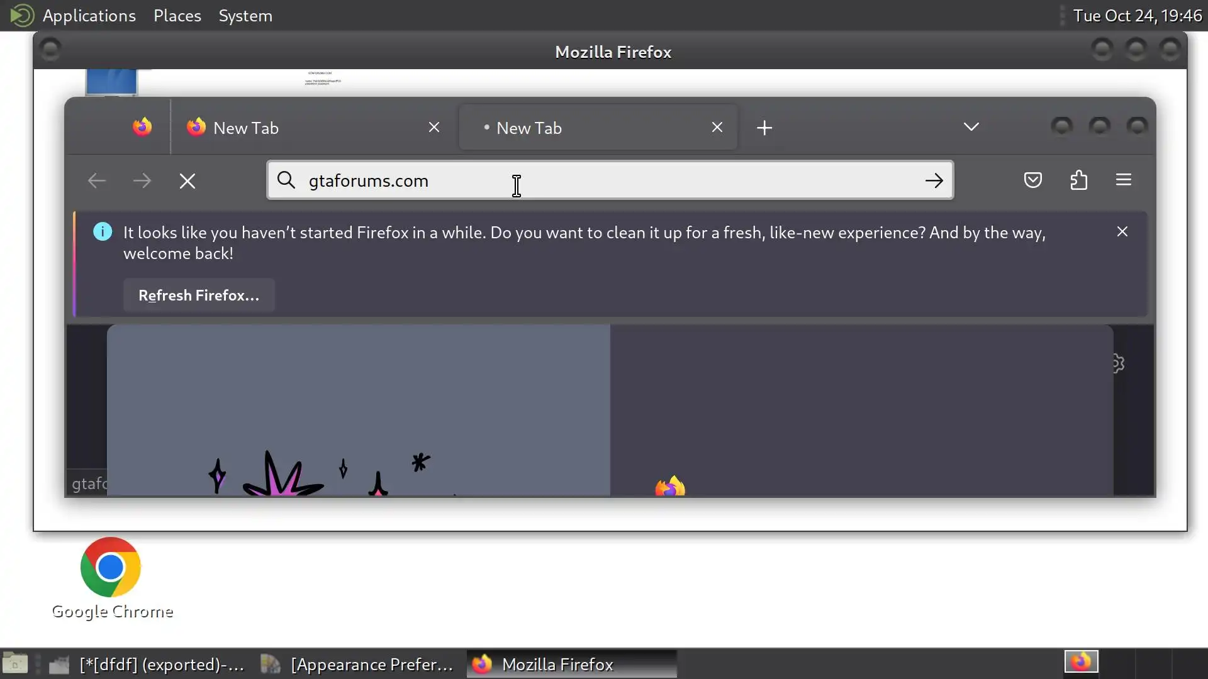
Task: Click the back navigation arrow
Action: pyautogui.click(x=97, y=182)
